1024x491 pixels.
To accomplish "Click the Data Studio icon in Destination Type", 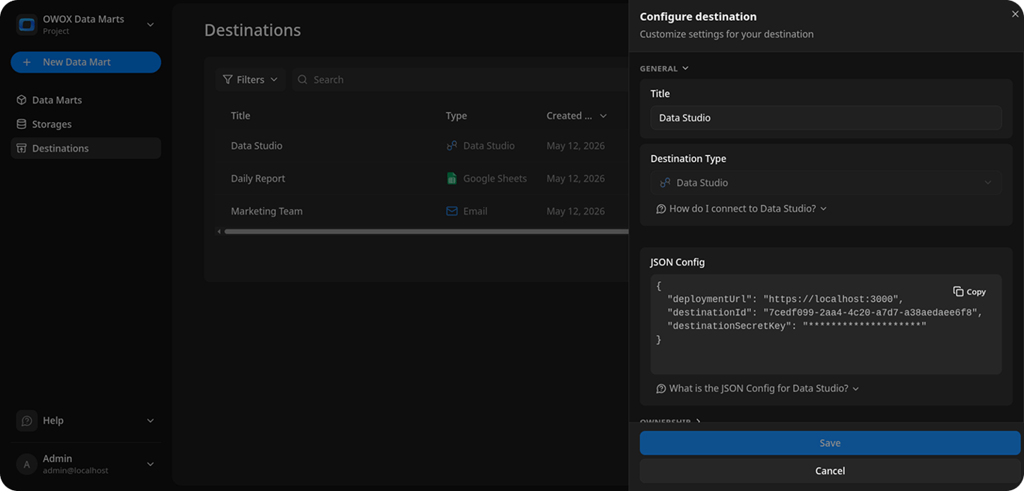I will click(665, 182).
